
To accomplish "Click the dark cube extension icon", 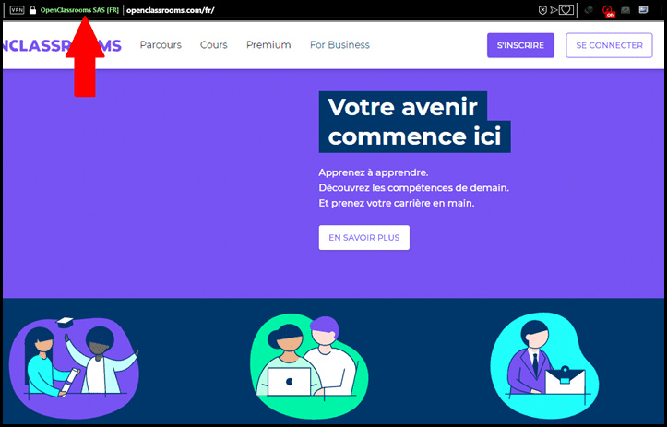I will coord(590,10).
